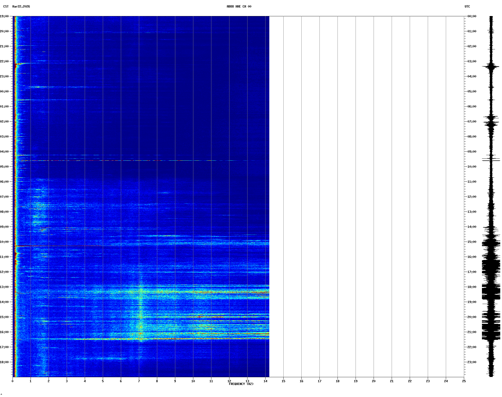Viewport: 502px width, 397px height.
Task: Click the UTC label at top right
Action: pyautogui.click(x=467, y=7)
